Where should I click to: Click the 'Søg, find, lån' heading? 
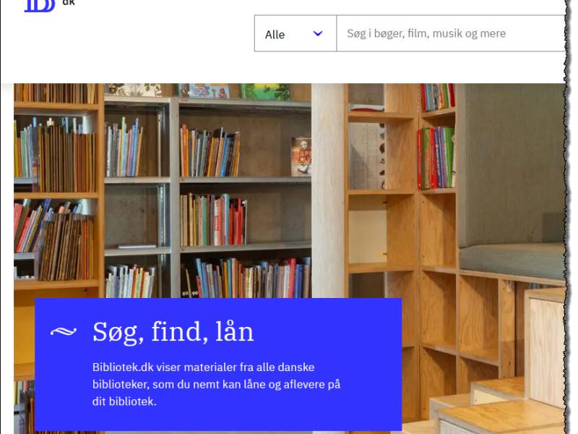(173, 332)
